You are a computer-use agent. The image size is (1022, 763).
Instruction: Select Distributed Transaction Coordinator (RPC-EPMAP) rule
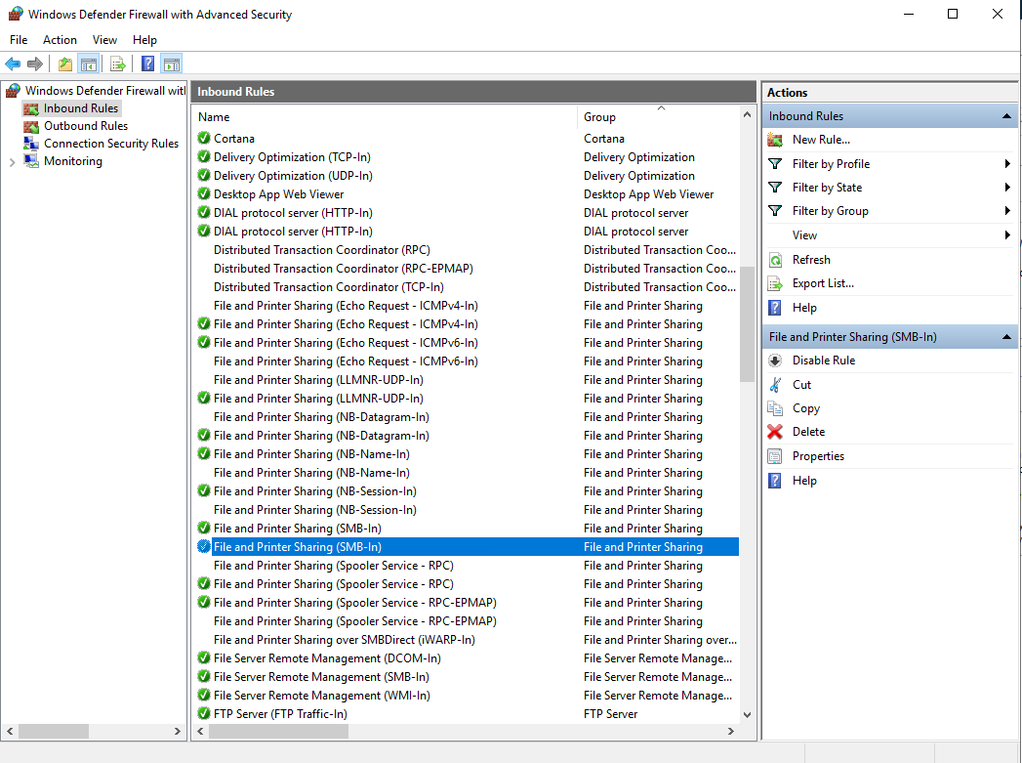467,269
